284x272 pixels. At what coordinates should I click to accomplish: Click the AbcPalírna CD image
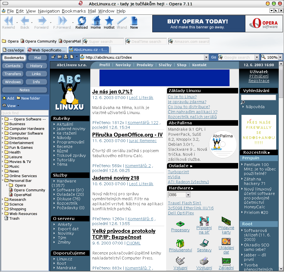point(223,144)
